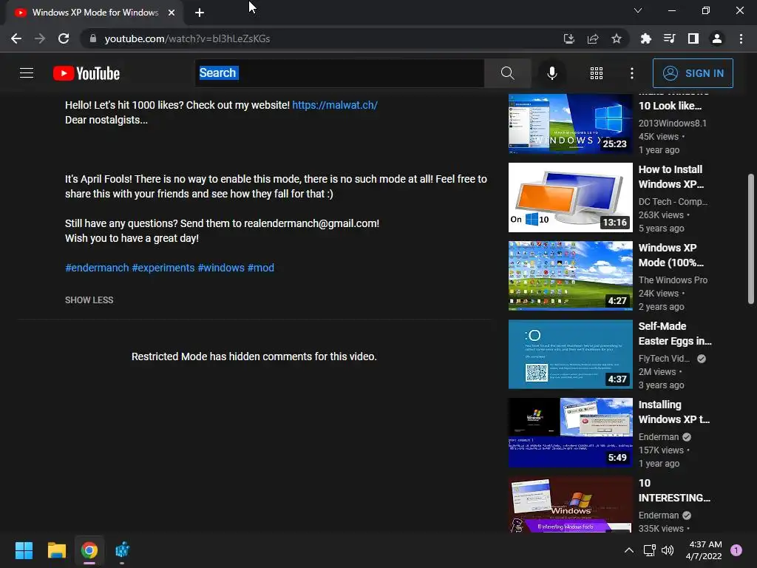Open 5:49 Installing Windows XP thumbnail
The height and width of the screenshot is (568, 757).
[570, 432]
